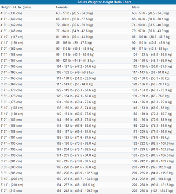Click female weight 72 - 88 lb cell
Image resolution: width=176 pixels, height=194 pixels.
click(74, 25)
